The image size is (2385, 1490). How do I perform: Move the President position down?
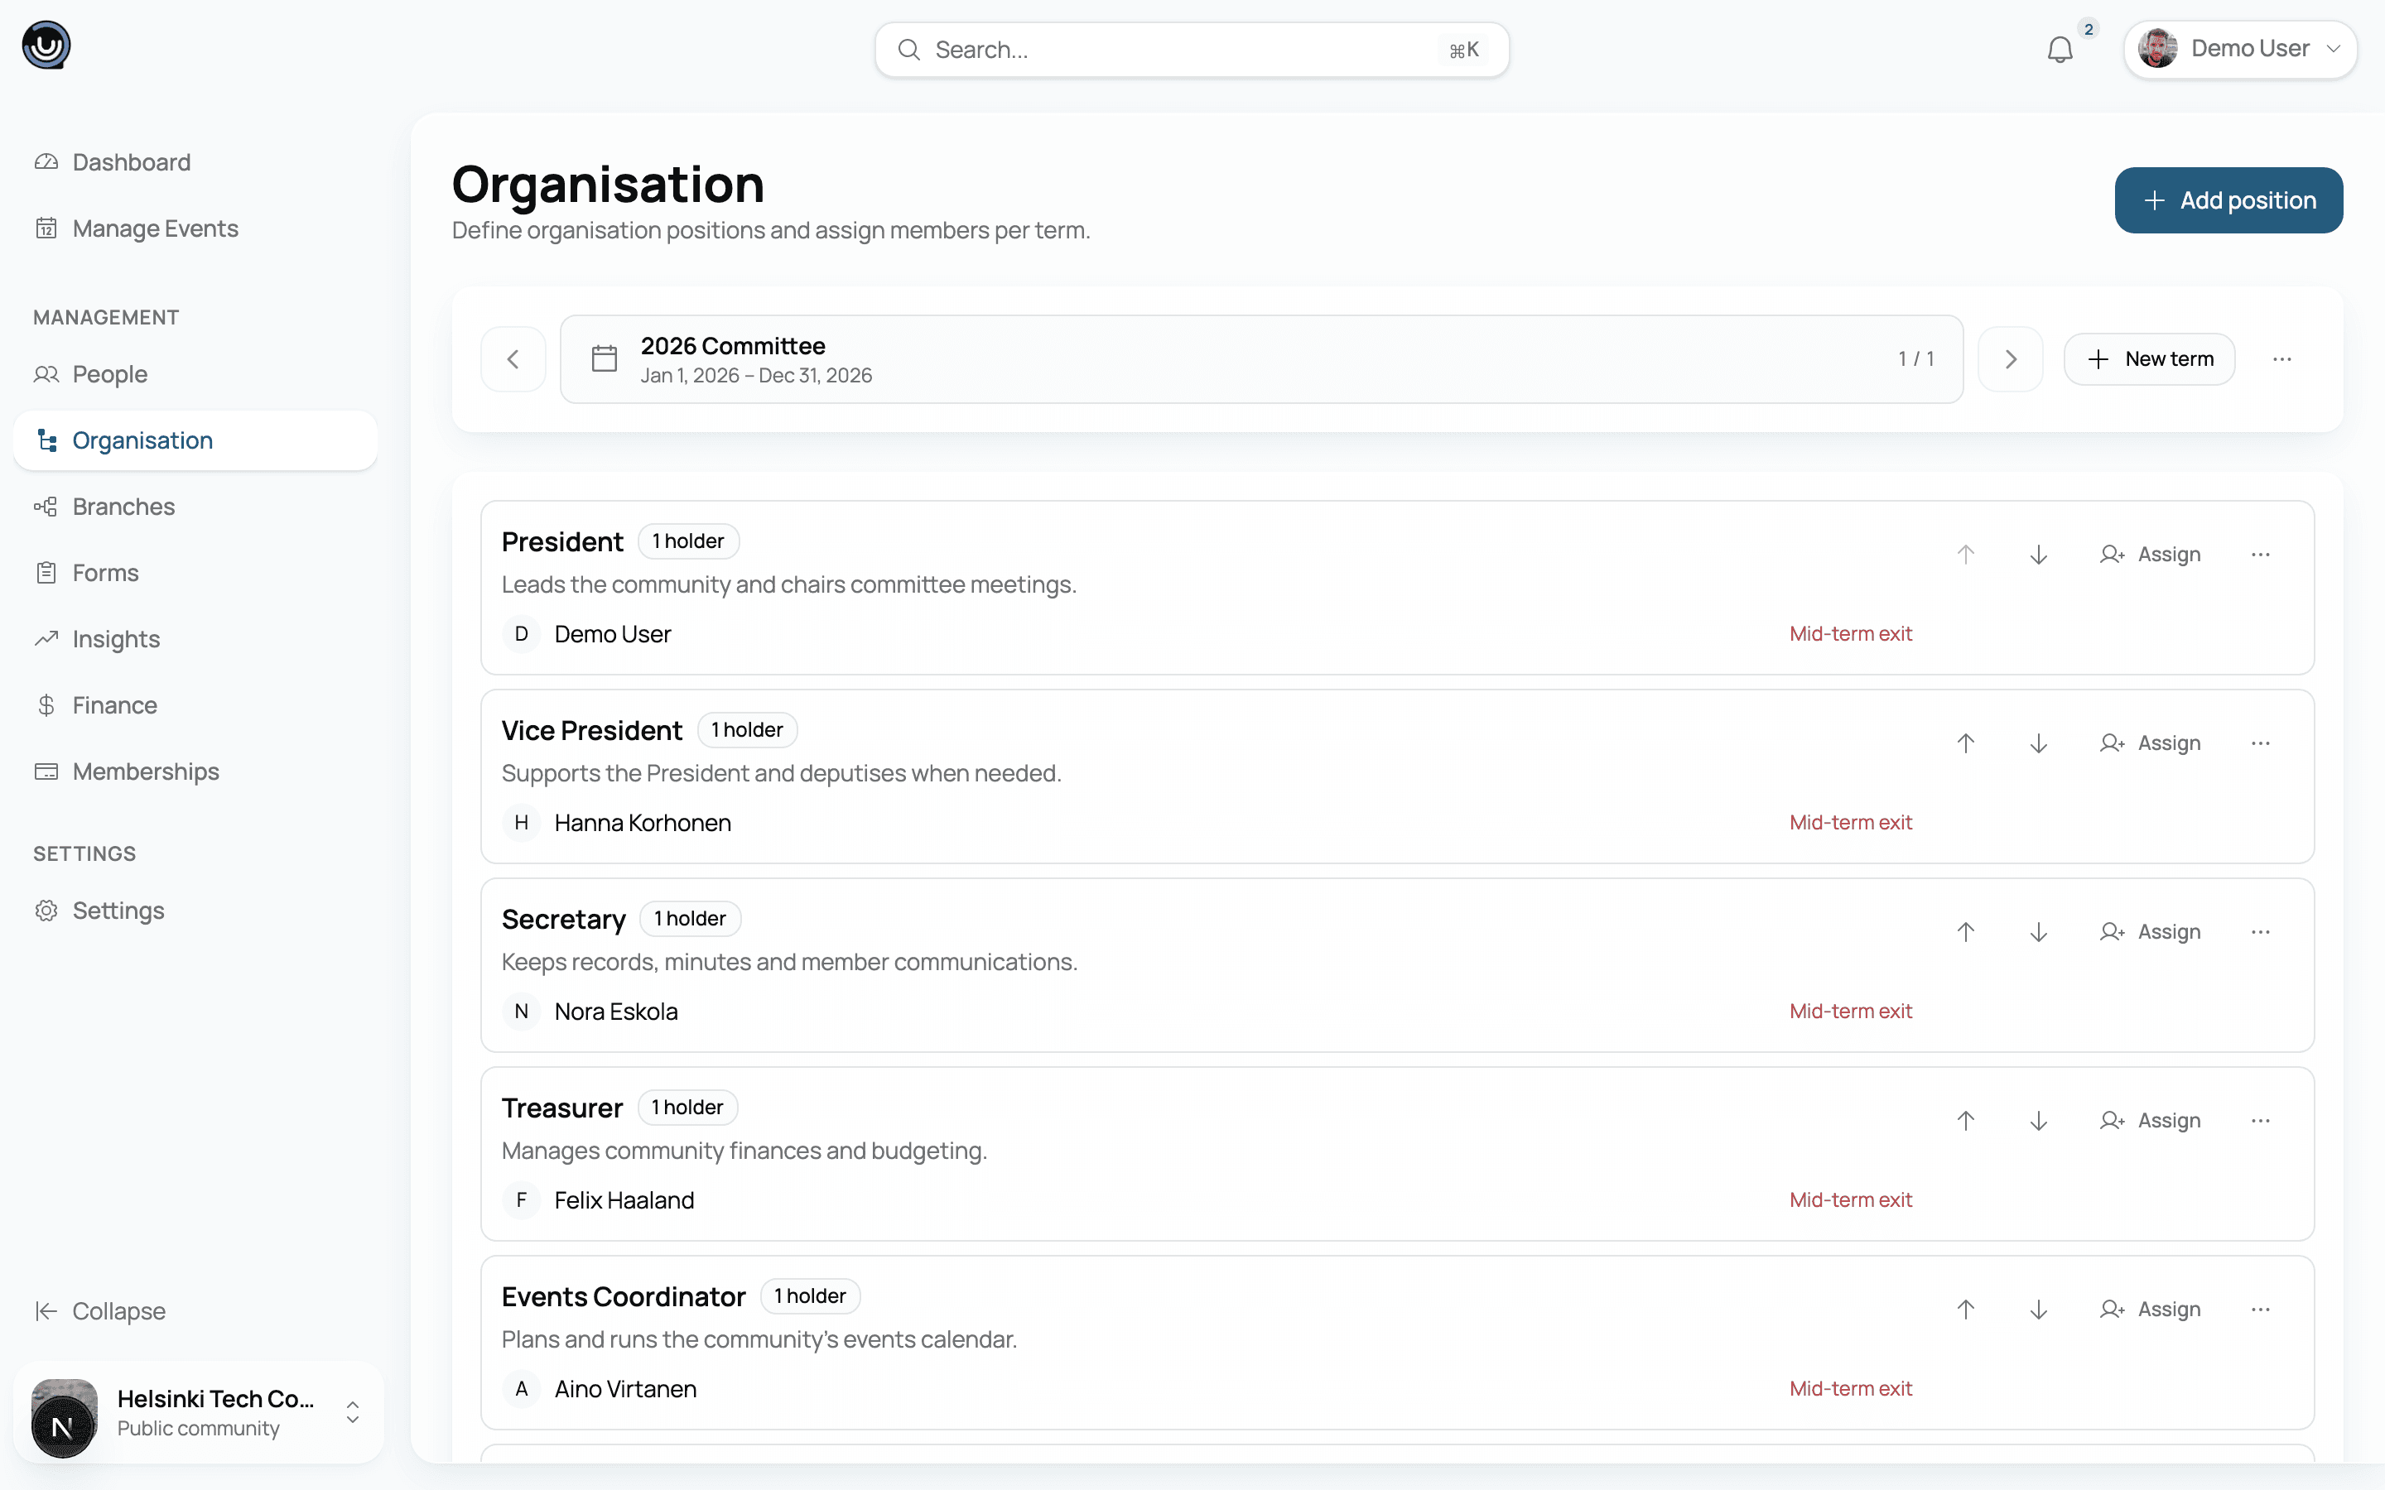(x=2038, y=555)
